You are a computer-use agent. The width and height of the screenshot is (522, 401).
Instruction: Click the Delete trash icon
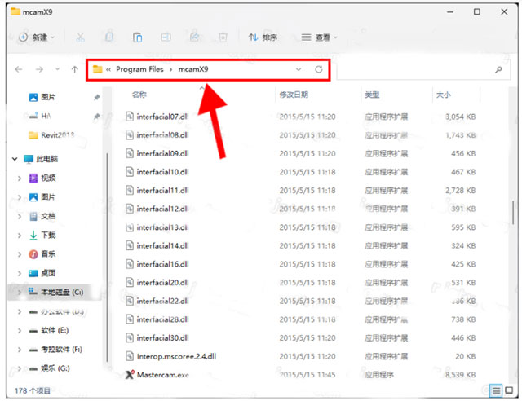point(223,37)
